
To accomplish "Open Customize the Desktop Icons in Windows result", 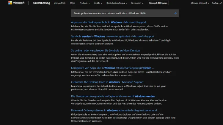I will pos(107,82).
